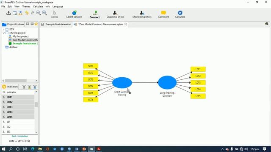The height and width of the screenshot is (152, 271).
Task: Open the Edit menu
Action: tap(10, 7)
